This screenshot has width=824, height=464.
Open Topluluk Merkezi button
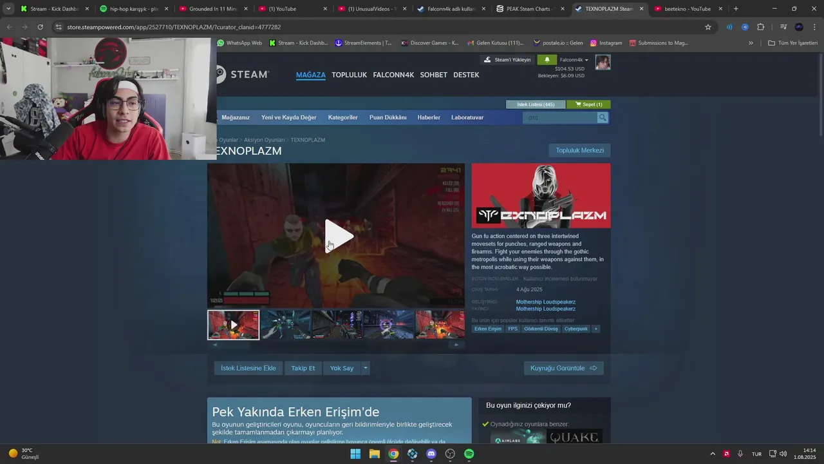click(x=579, y=150)
